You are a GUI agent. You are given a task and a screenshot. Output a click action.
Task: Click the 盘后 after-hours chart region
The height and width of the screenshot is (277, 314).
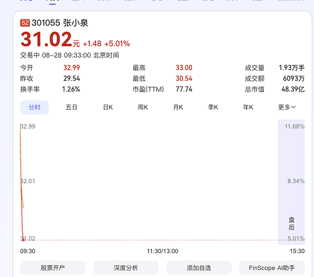pyautogui.click(x=291, y=182)
